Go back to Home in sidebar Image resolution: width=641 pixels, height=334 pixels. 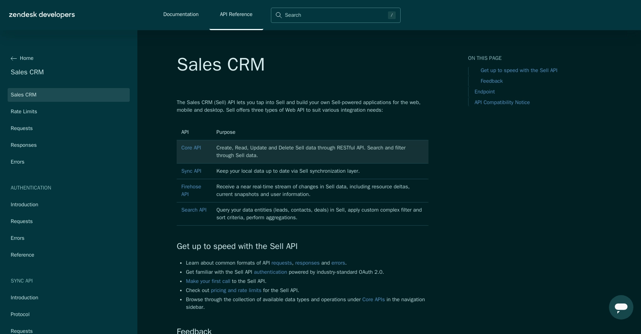(x=27, y=58)
